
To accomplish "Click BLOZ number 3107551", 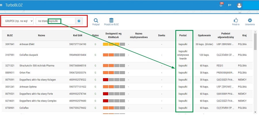I will point(10,55).
